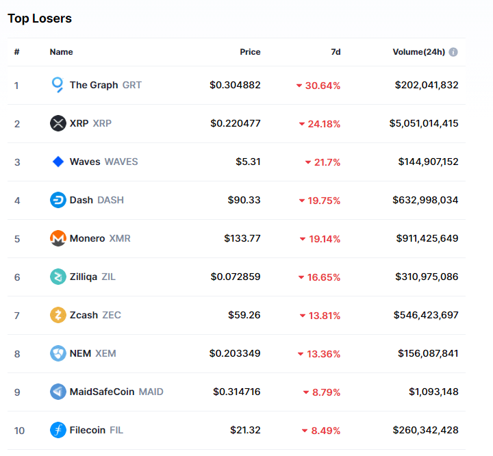Open the Monero name link
Screen dimensions: 493x456
tap(88, 238)
